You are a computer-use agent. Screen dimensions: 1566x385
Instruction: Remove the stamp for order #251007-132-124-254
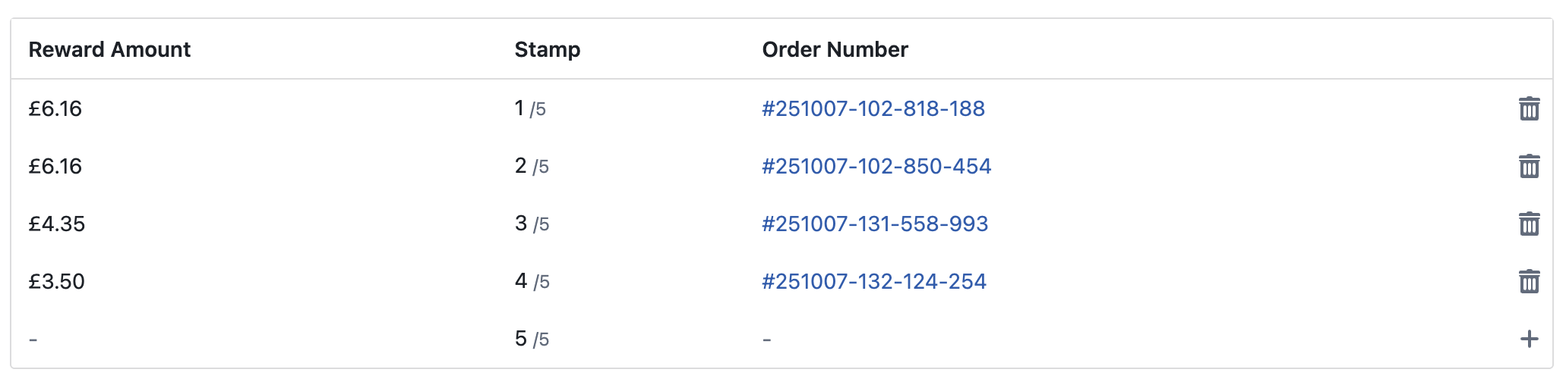point(1529,282)
